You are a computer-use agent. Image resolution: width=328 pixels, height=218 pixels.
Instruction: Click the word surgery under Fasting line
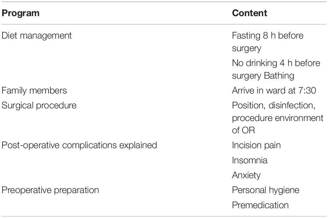click(247, 49)
